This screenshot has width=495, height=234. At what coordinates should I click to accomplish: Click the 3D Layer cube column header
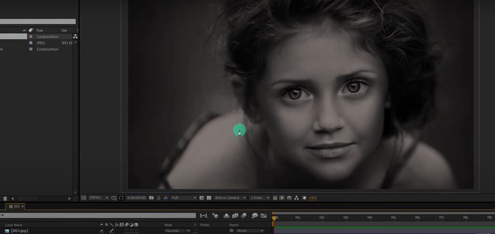pos(136,225)
